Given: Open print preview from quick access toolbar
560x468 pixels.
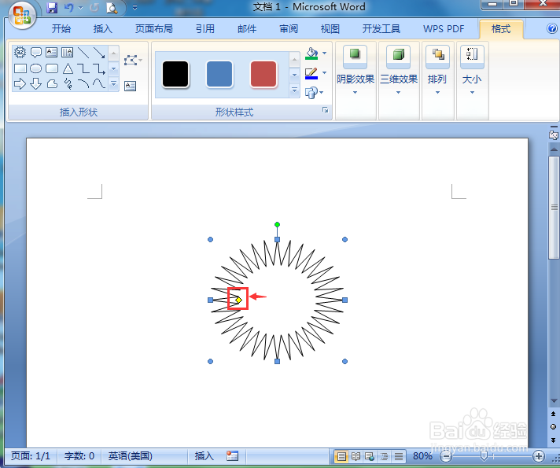Looking at the screenshot, I should 112,8.
